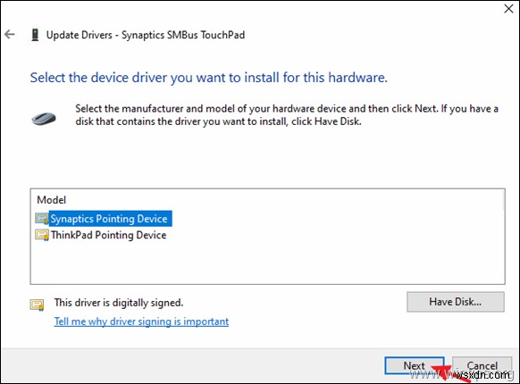Click the touchpad device icon in title

(x=35, y=35)
